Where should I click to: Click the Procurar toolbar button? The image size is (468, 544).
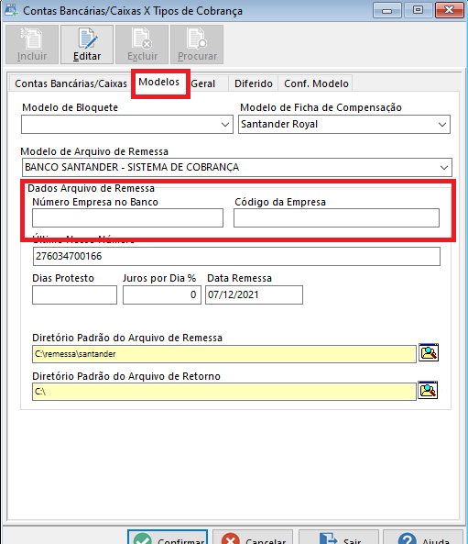[197, 44]
